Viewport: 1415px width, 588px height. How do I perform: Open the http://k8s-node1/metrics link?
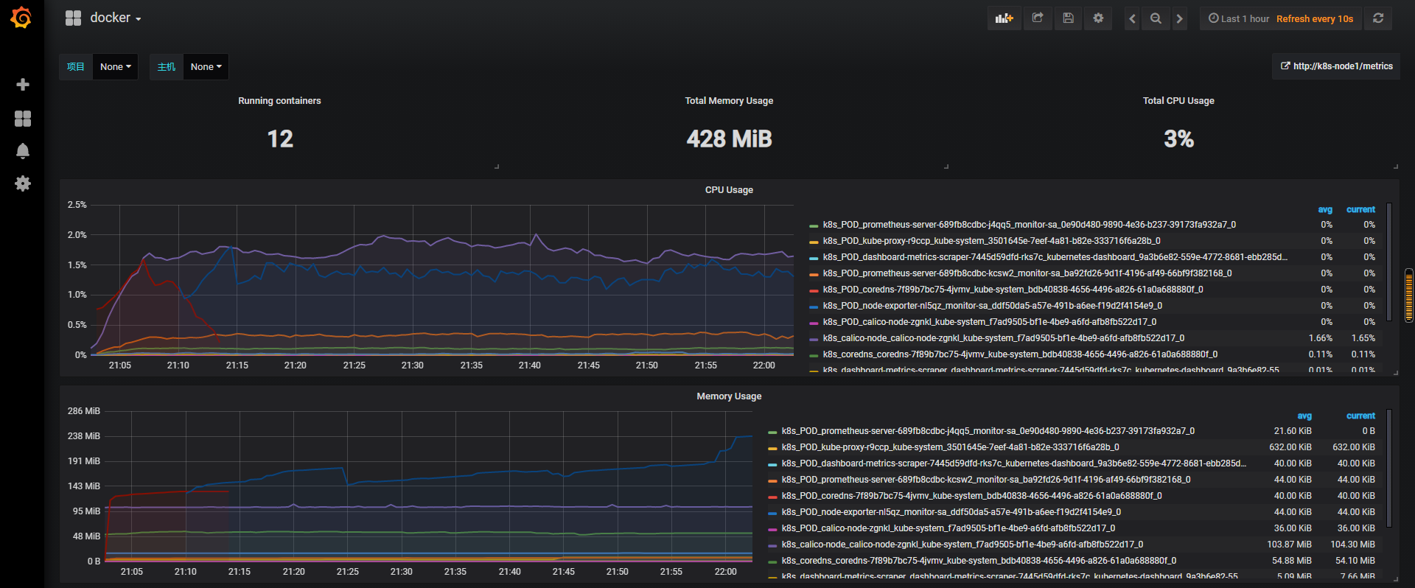1336,66
